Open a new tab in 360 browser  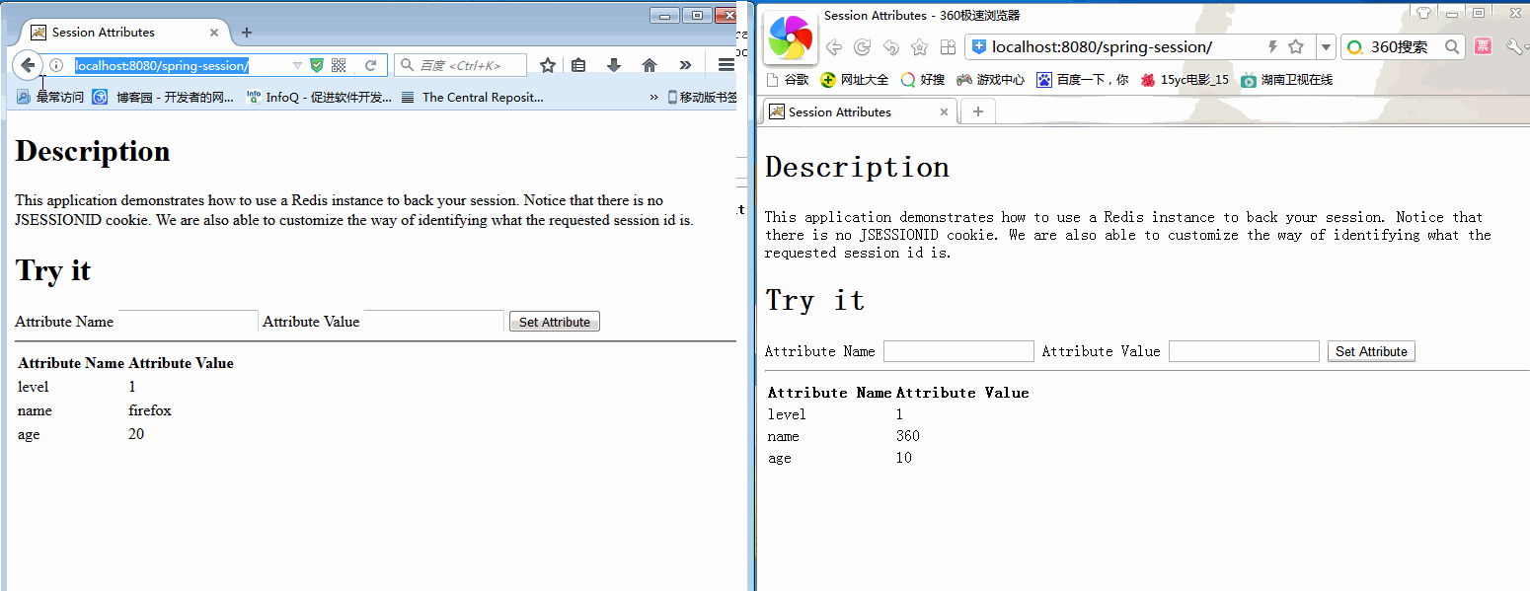pos(978,112)
